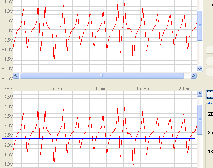Click the horizontal scrollbar's right arrow
This screenshot has height=168, width=213.
193,76
